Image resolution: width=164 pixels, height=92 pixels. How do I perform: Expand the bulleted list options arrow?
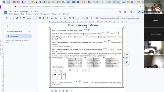pyautogui.click(x=63, y=18)
